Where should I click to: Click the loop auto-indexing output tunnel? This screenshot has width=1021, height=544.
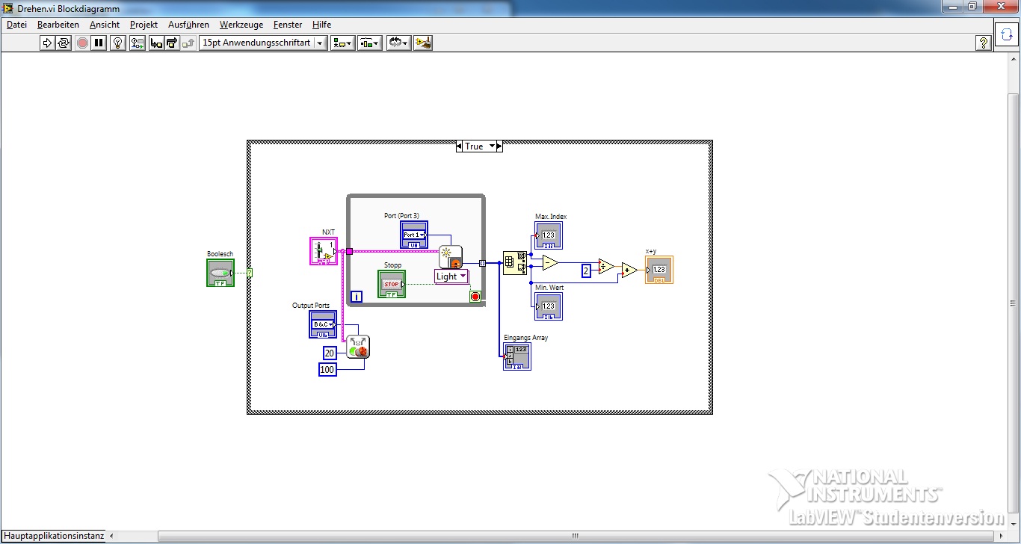click(482, 263)
